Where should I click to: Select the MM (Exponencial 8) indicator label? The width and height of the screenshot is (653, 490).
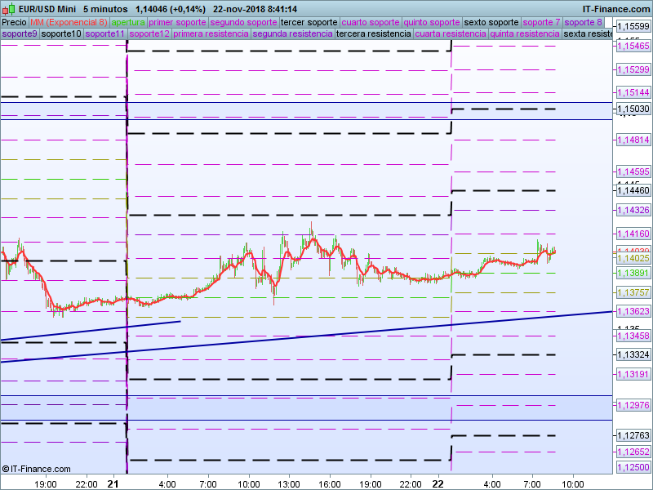pyautogui.click(x=69, y=22)
